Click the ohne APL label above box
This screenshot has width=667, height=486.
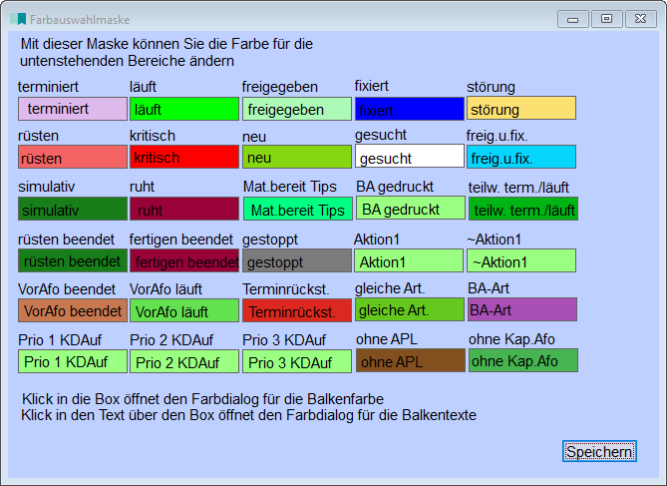pyautogui.click(x=387, y=339)
